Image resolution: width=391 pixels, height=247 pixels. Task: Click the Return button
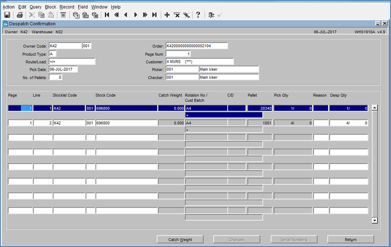pyautogui.click(x=350, y=240)
